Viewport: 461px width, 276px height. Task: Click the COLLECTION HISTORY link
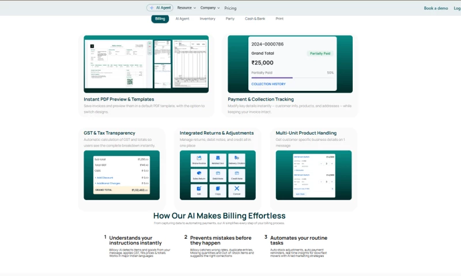(269, 84)
